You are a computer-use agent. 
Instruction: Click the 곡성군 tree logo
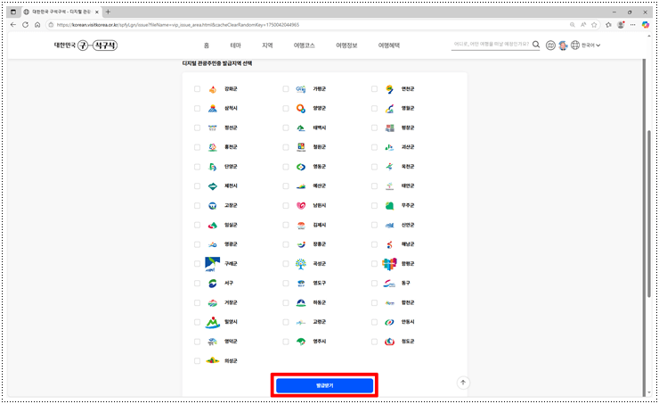[301, 264]
